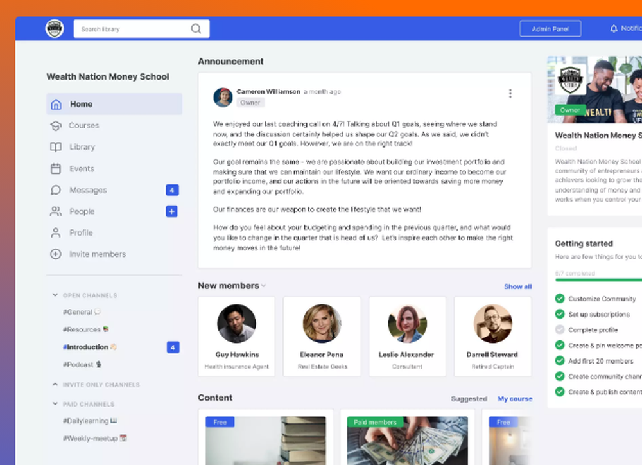Screen dimensions: 642x465
Task: Click the Search library field
Action: (x=142, y=29)
